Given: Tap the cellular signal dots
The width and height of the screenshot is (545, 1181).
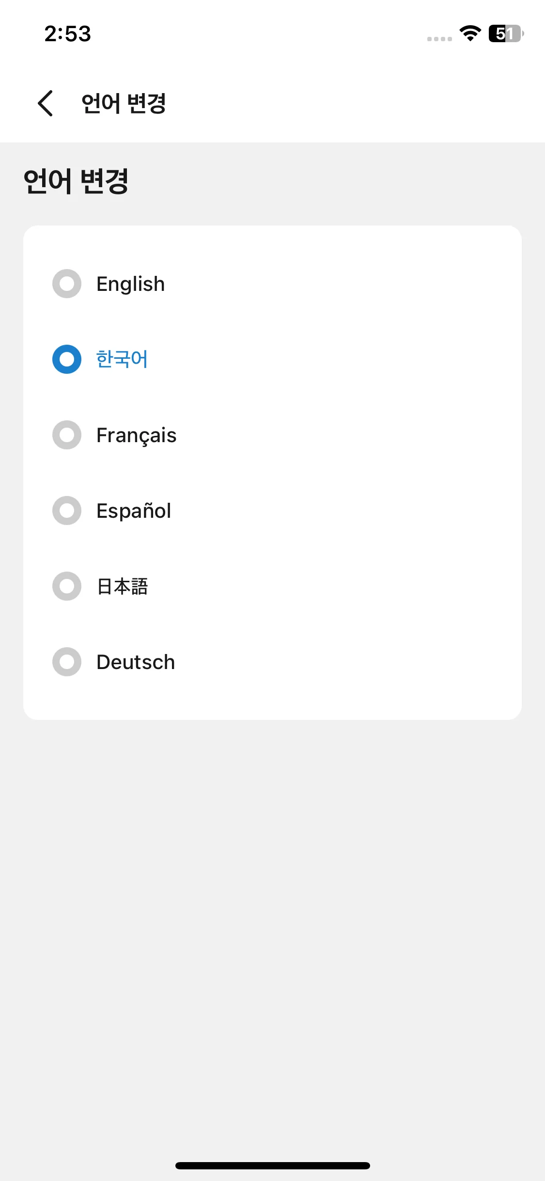Looking at the screenshot, I should tap(439, 39).
